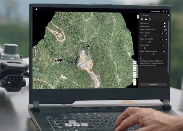Click the cloud upload icon
Screen dimensions: 183x131
[146, 19]
